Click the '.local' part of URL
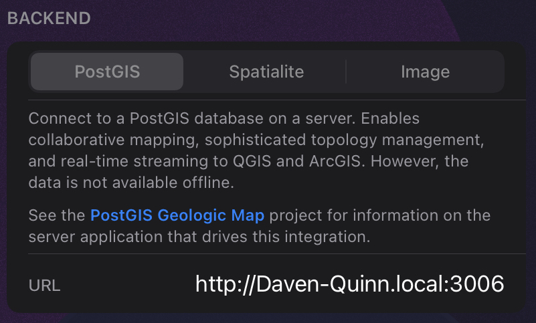The width and height of the screenshot is (536, 323). click(x=420, y=284)
